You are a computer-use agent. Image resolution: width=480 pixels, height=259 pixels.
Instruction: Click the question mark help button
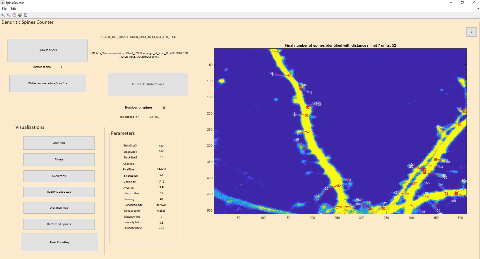coord(471,32)
